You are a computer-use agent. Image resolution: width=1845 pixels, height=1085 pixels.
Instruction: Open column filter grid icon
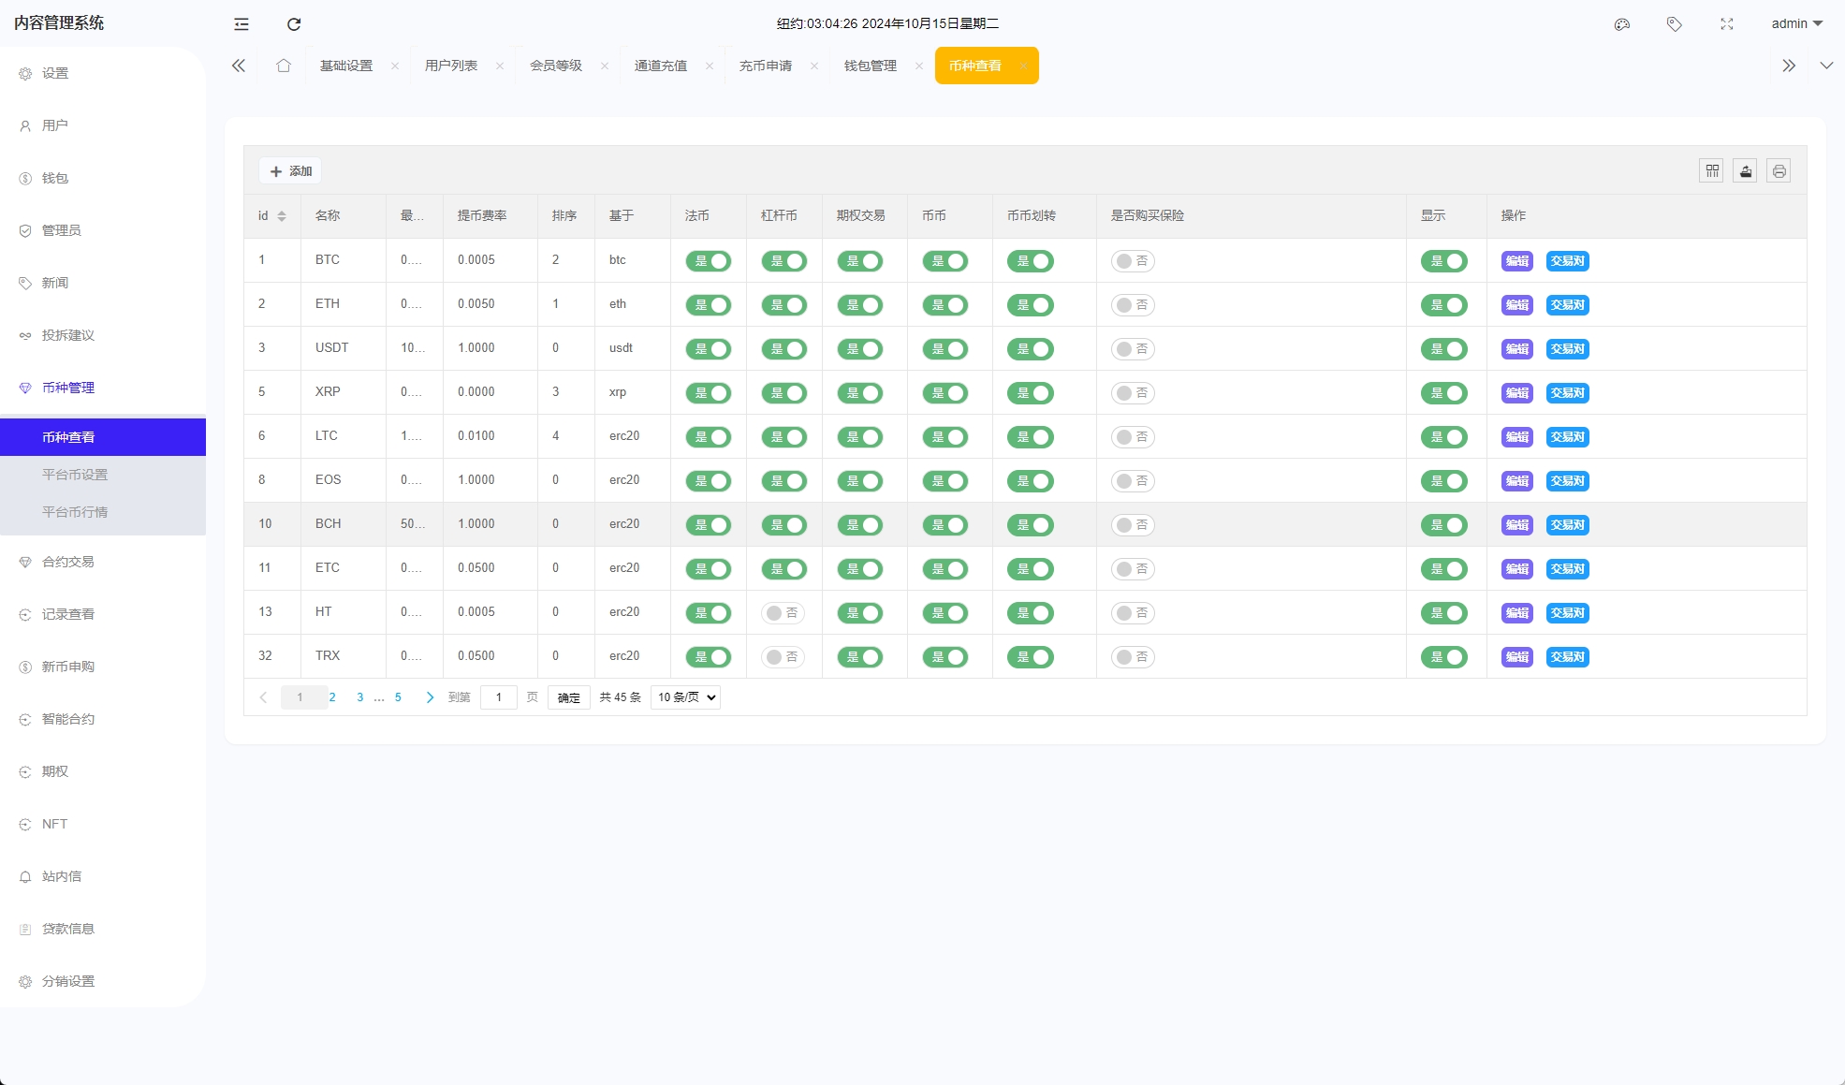click(x=1712, y=171)
